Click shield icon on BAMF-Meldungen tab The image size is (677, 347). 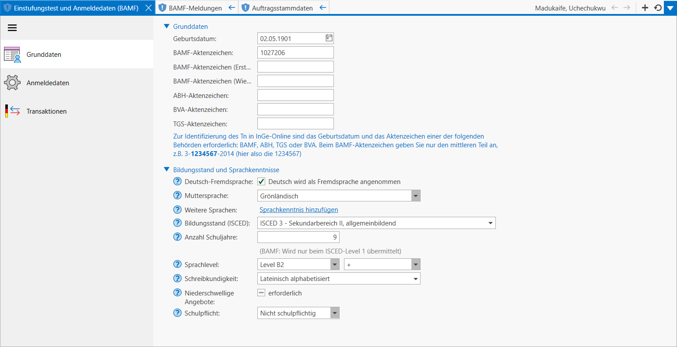click(x=162, y=8)
